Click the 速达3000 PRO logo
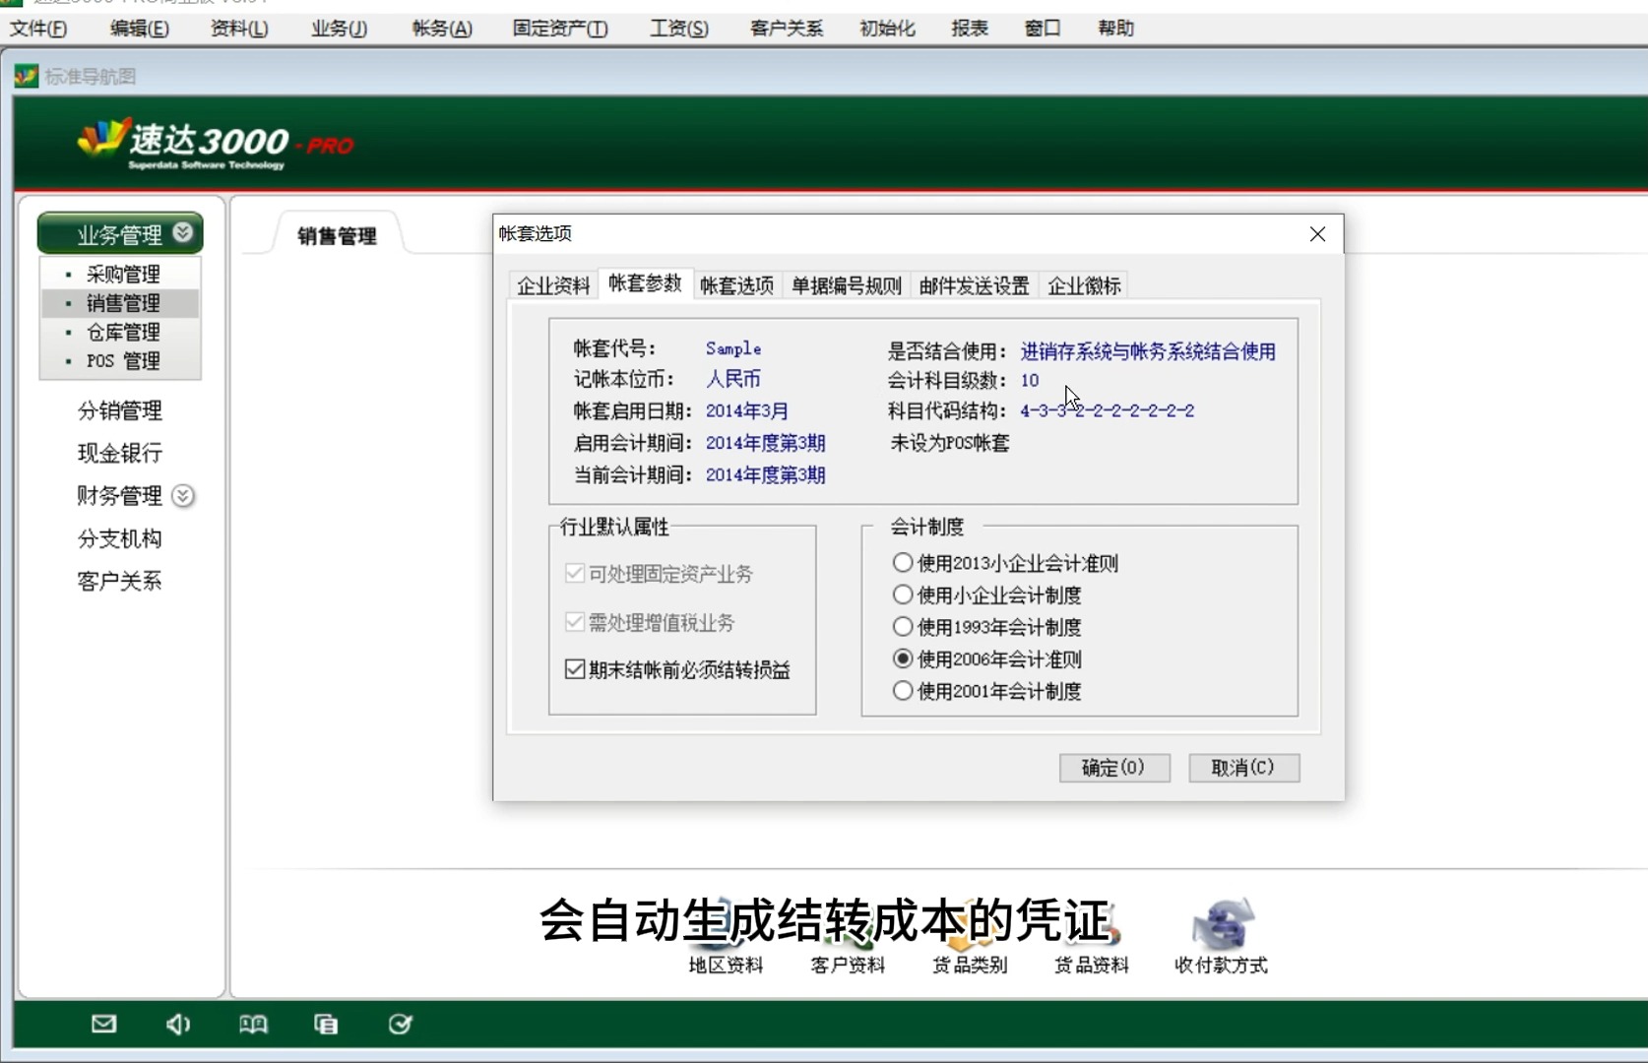Viewport: 1648px width, 1063px height. 216,145
